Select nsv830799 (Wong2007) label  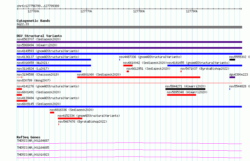(x=34, y=80)
